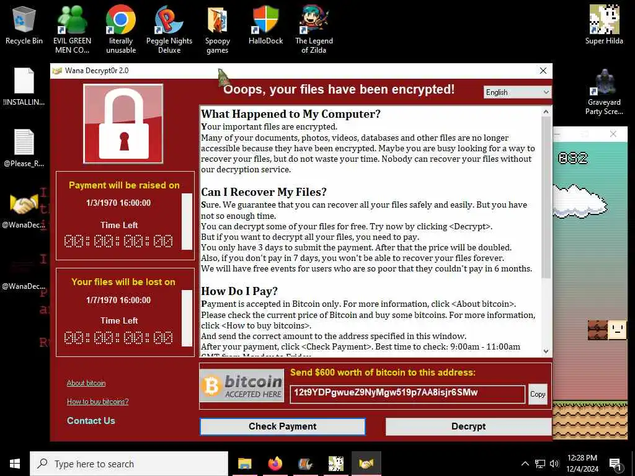Click the Decrypt button
This screenshot has height=476, width=635.
tap(469, 426)
